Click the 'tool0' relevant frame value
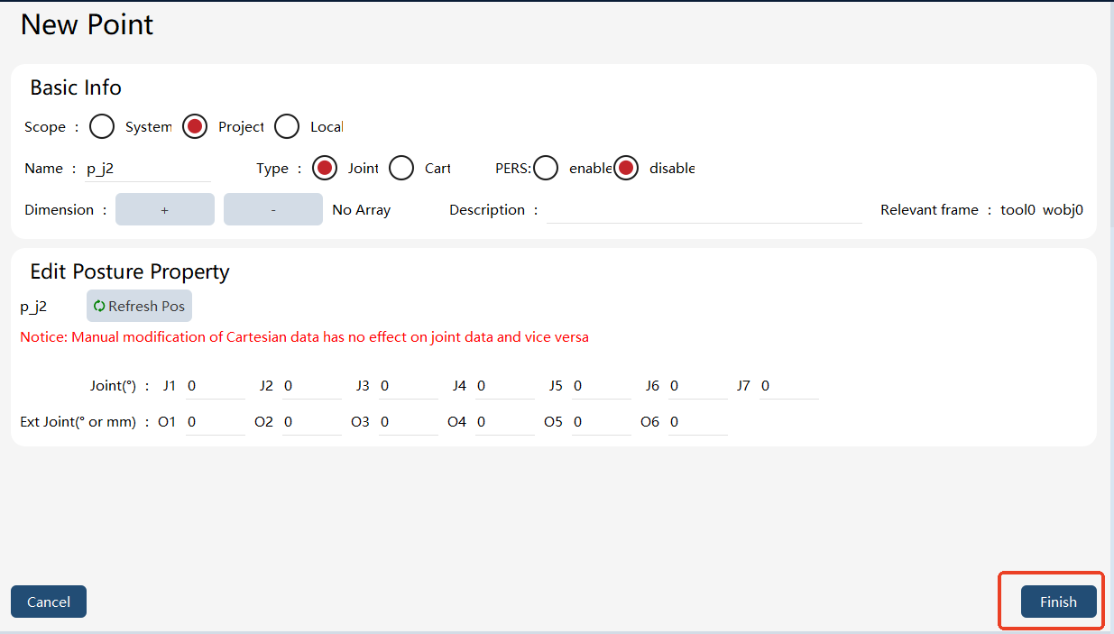This screenshot has height=634, width=1114. pos(1017,210)
